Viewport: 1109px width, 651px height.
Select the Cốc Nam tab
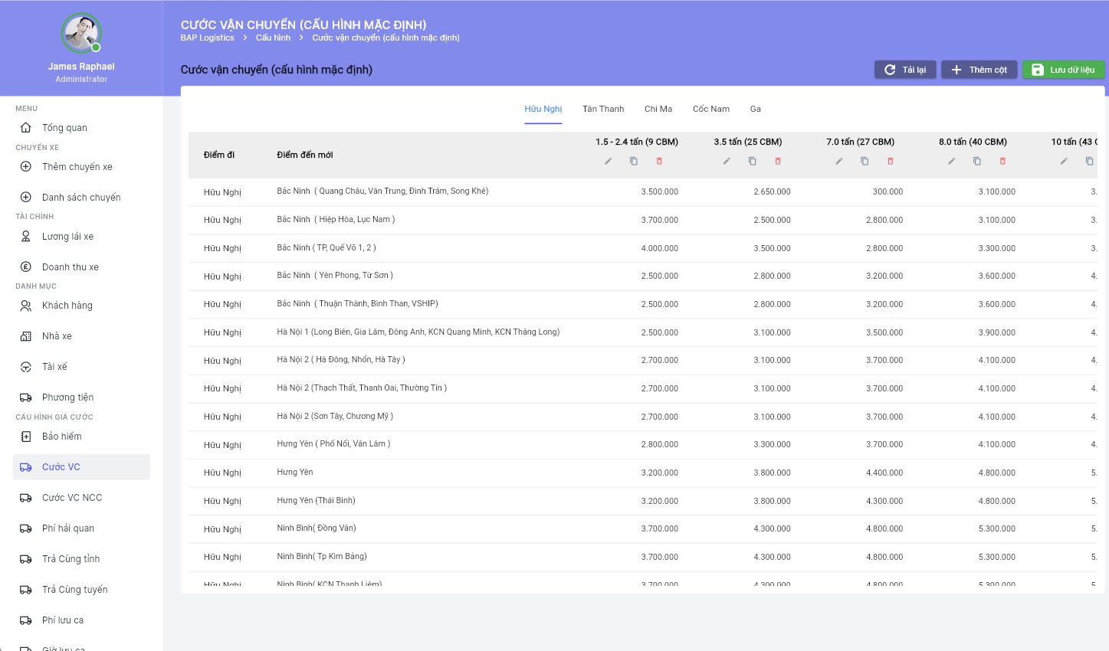point(710,109)
